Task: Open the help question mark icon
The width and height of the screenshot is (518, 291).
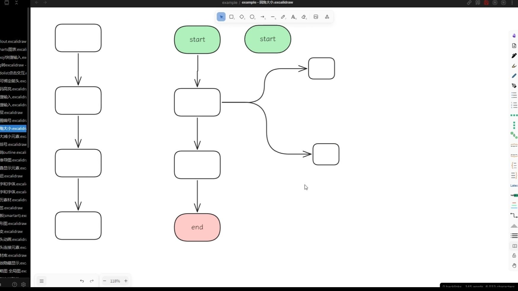Action: 15,284
